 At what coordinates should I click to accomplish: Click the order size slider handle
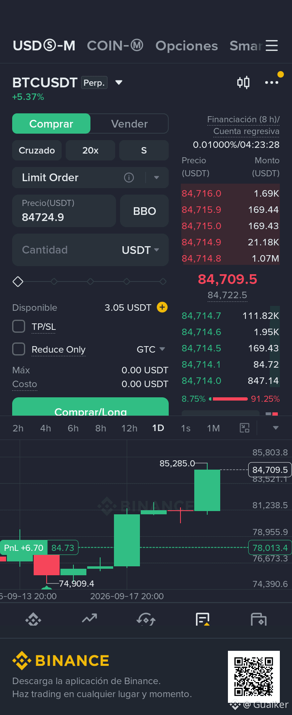point(18,282)
